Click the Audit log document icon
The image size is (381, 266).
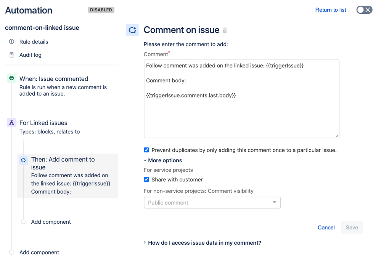[11, 55]
